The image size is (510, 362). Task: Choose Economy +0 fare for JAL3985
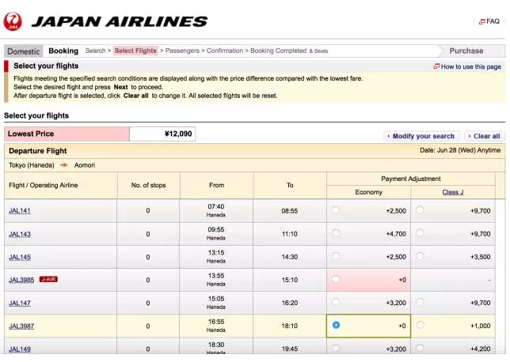click(x=337, y=279)
